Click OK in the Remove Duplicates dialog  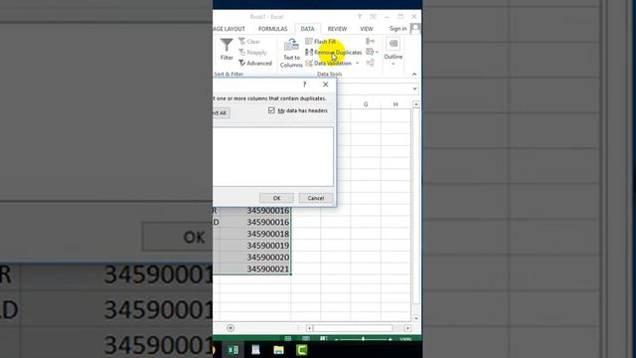click(x=276, y=198)
